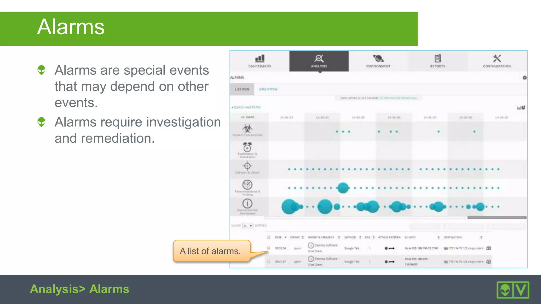
Task: Click large Reconnaissance & Probing bubble
Action: (343, 188)
